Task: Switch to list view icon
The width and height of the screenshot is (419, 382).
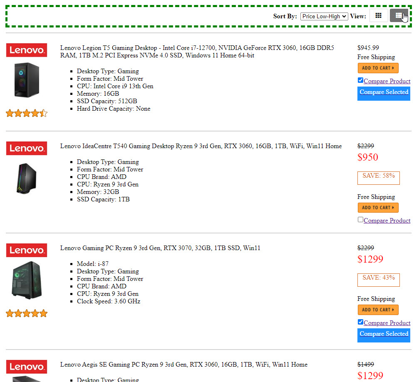Action: pyautogui.click(x=399, y=16)
